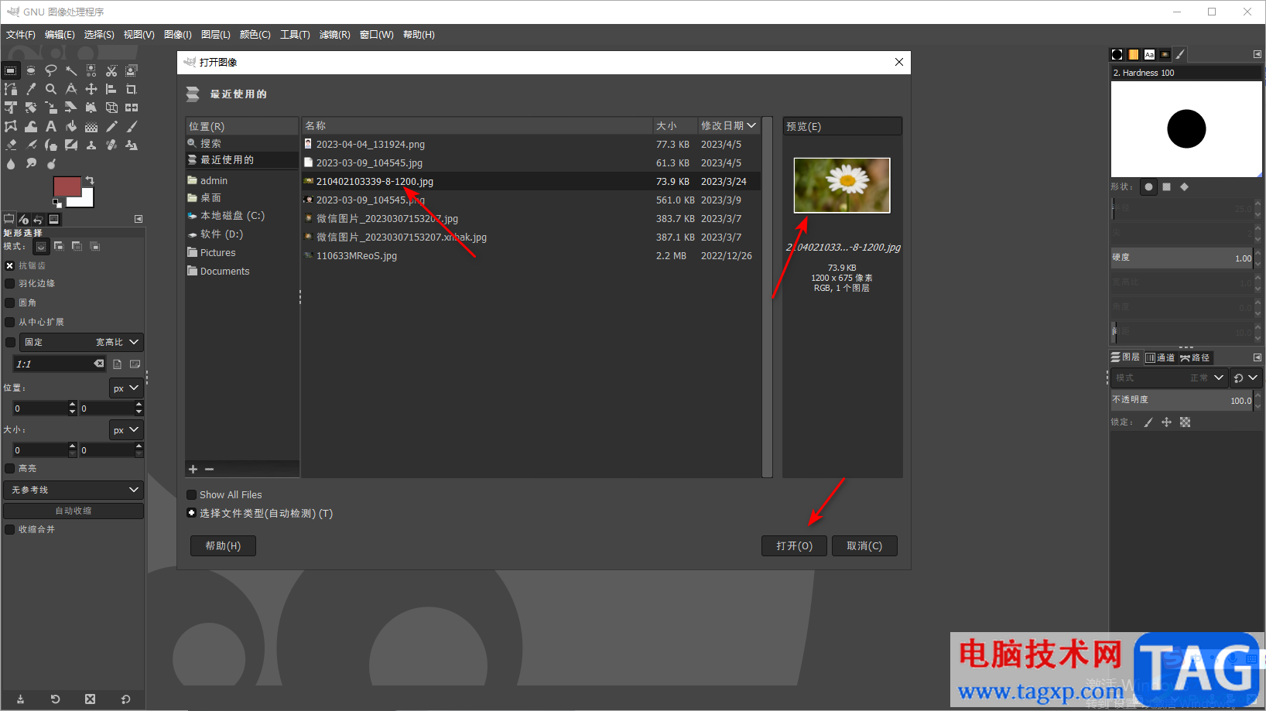Open the 滤镜(R) menu

tap(335, 35)
